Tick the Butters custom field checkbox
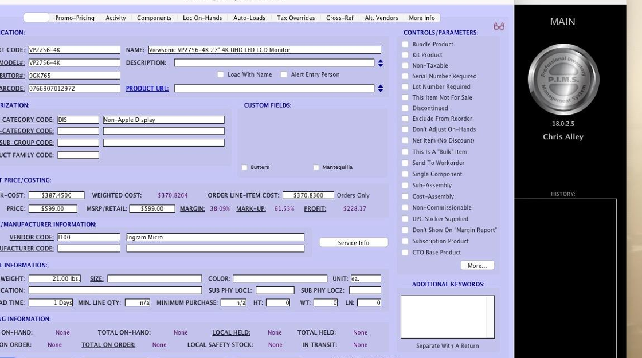The image size is (642, 358). tap(245, 167)
